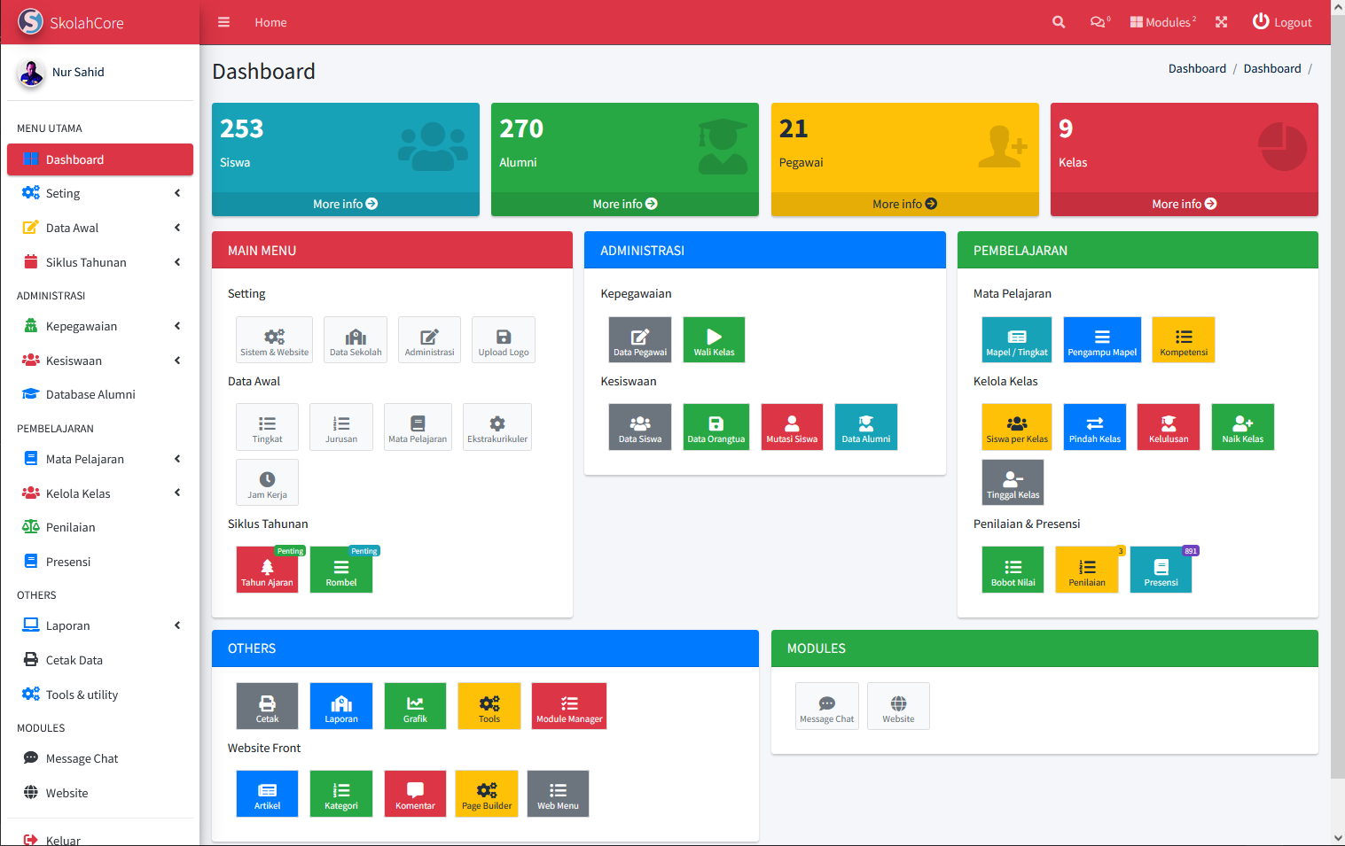This screenshot has width=1345, height=846.
Task: Launch the Page Builder tile
Action: click(x=487, y=794)
